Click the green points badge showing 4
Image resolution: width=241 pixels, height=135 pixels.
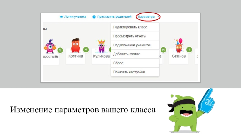click(86, 49)
